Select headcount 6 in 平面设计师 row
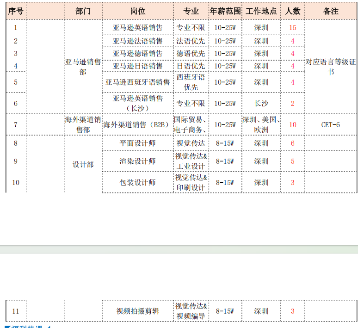Image resolution: width=358 pixels, height=328 pixels. point(293,143)
